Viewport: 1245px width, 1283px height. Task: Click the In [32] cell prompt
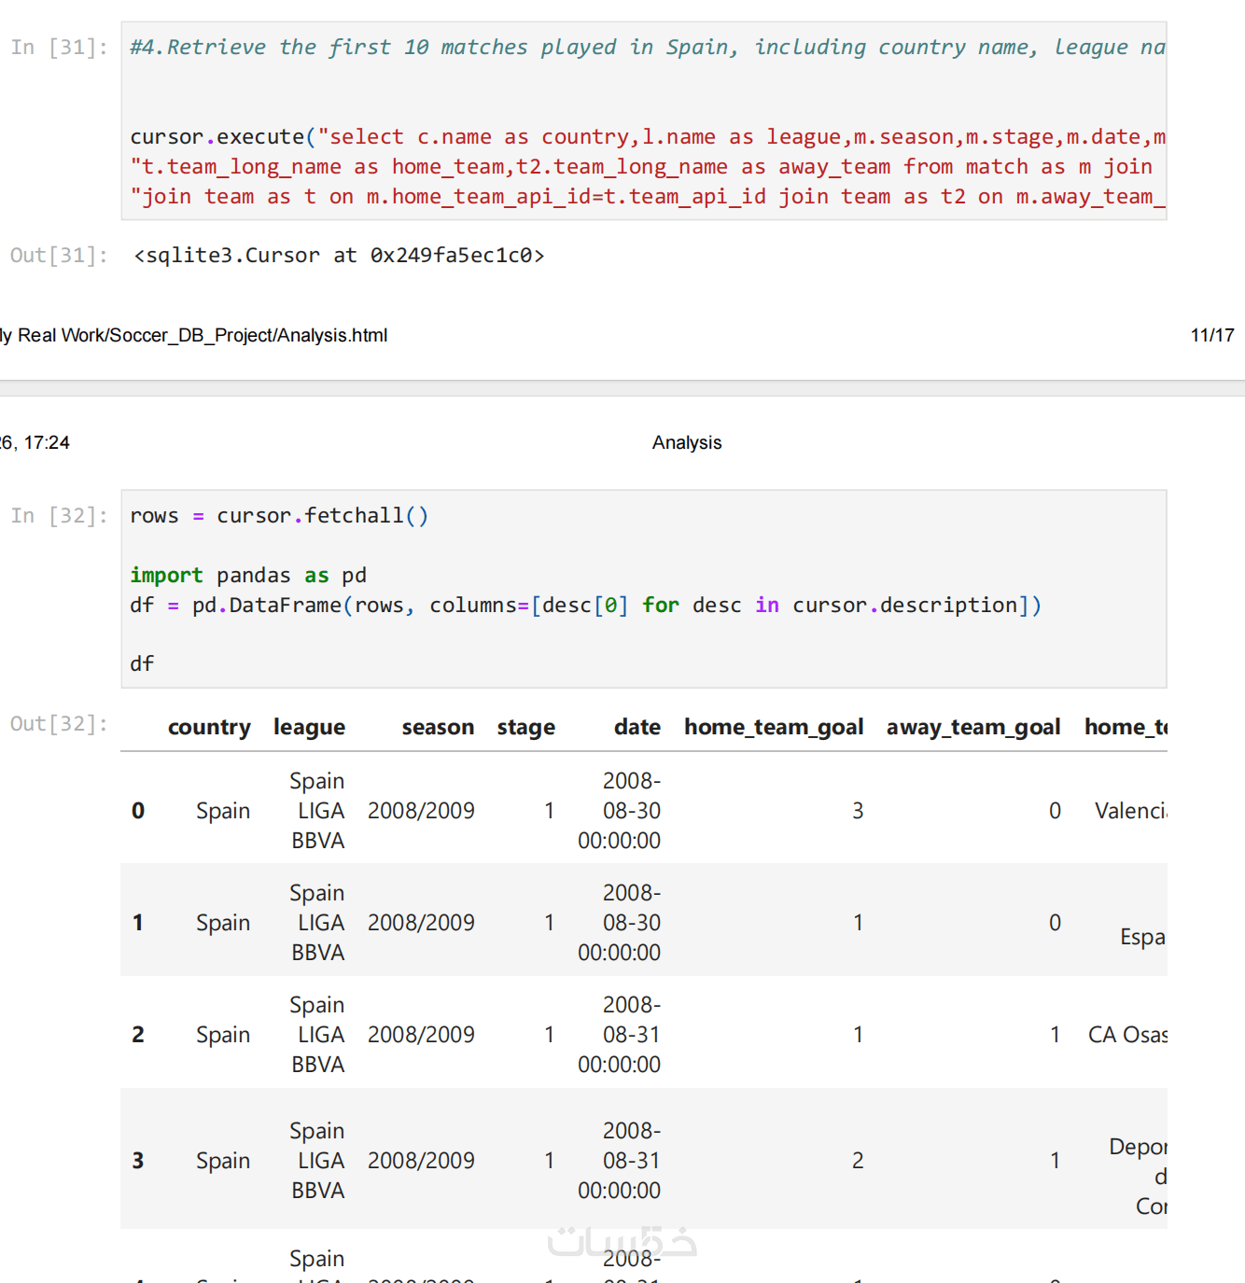[59, 516]
